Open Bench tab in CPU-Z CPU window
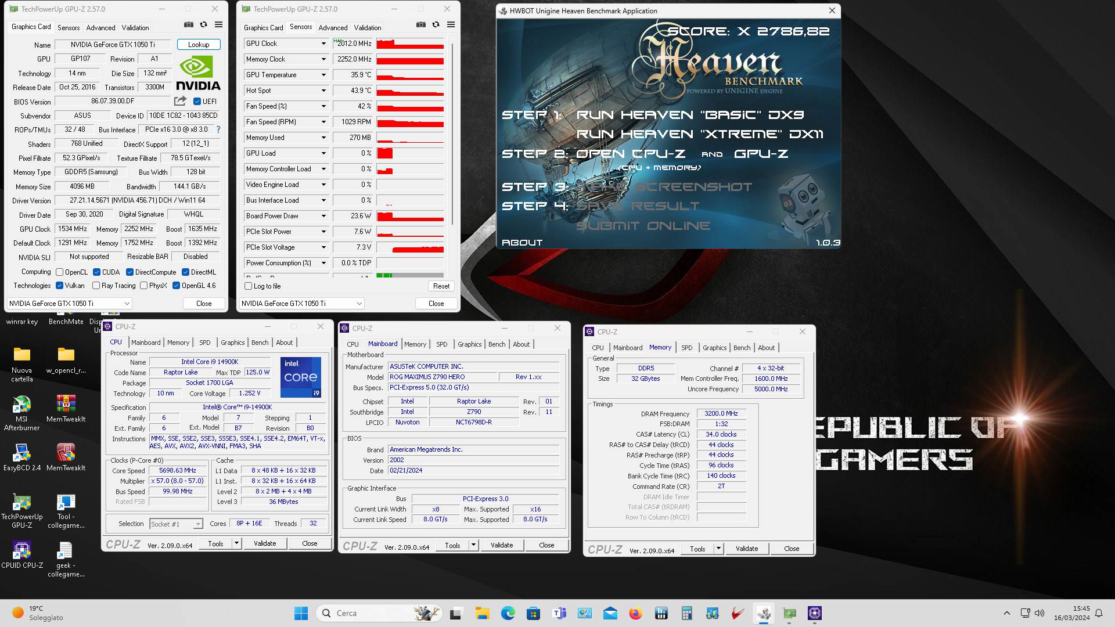 [x=260, y=343]
